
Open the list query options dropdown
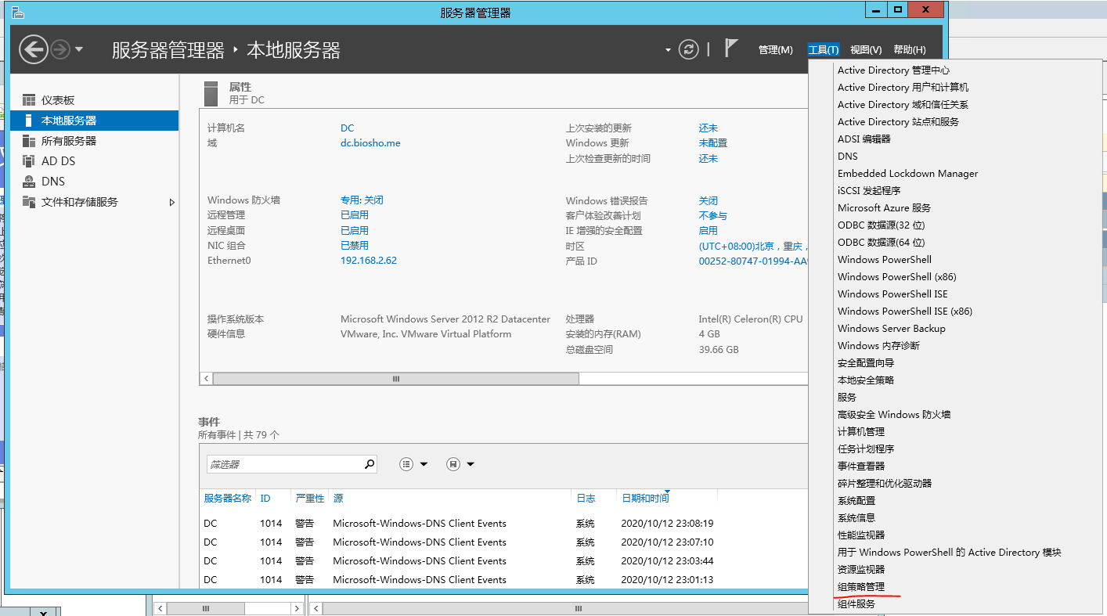coord(413,464)
